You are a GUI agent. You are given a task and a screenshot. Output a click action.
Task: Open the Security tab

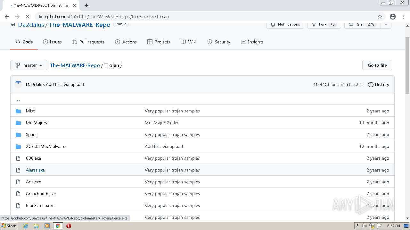click(x=219, y=42)
